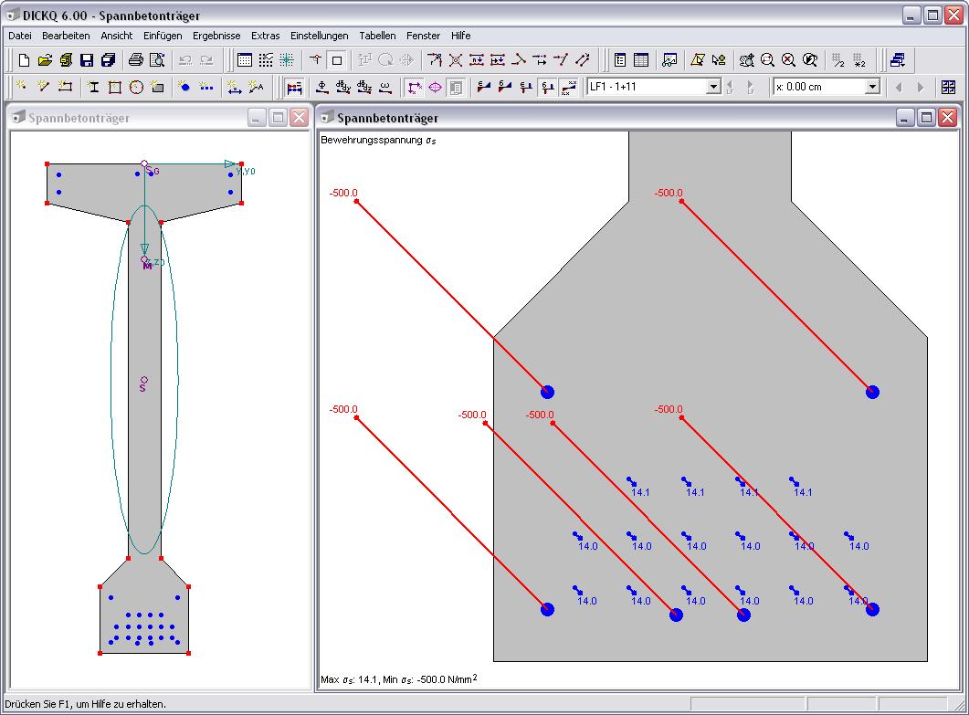Open the Tabellen menu
This screenshot has width=969, height=715.
click(x=377, y=36)
